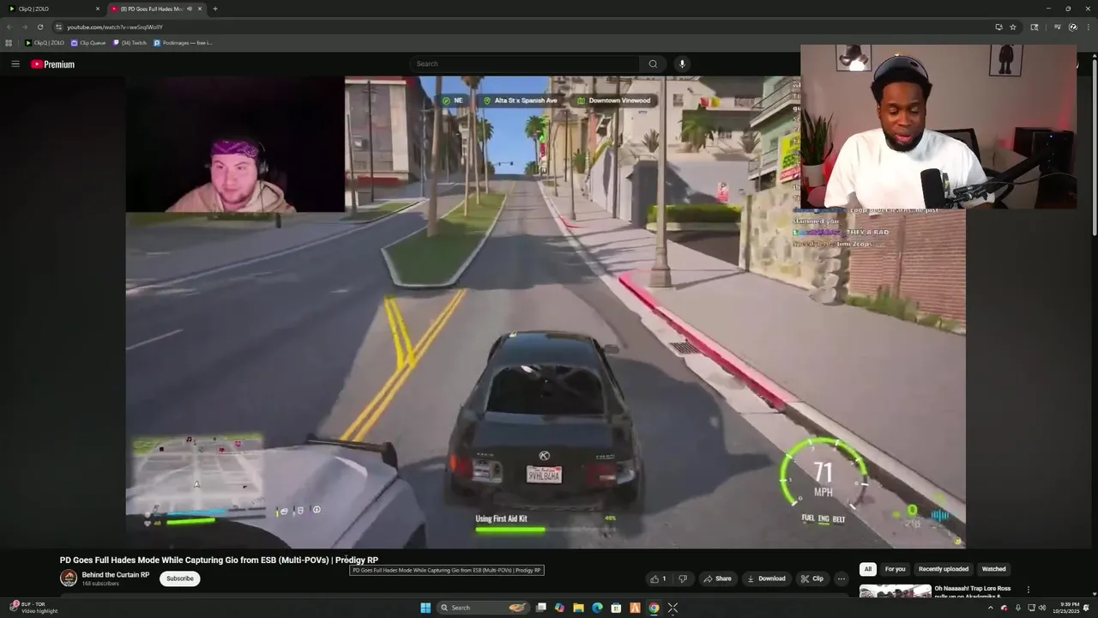The image size is (1098, 618).
Task: Open the Chrome media controls icon
Action: (1057, 27)
